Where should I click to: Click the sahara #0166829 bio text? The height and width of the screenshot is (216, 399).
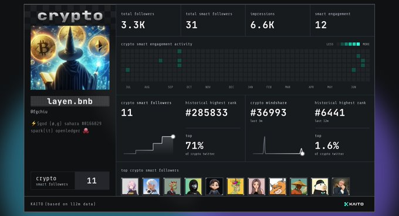(83, 124)
